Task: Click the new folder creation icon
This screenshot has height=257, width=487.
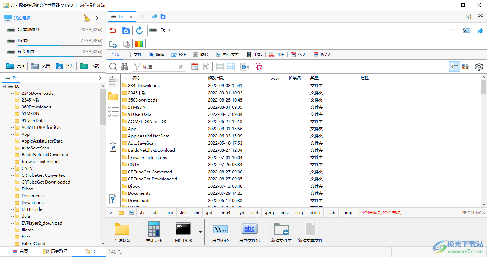Action: pyautogui.click(x=113, y=44)
